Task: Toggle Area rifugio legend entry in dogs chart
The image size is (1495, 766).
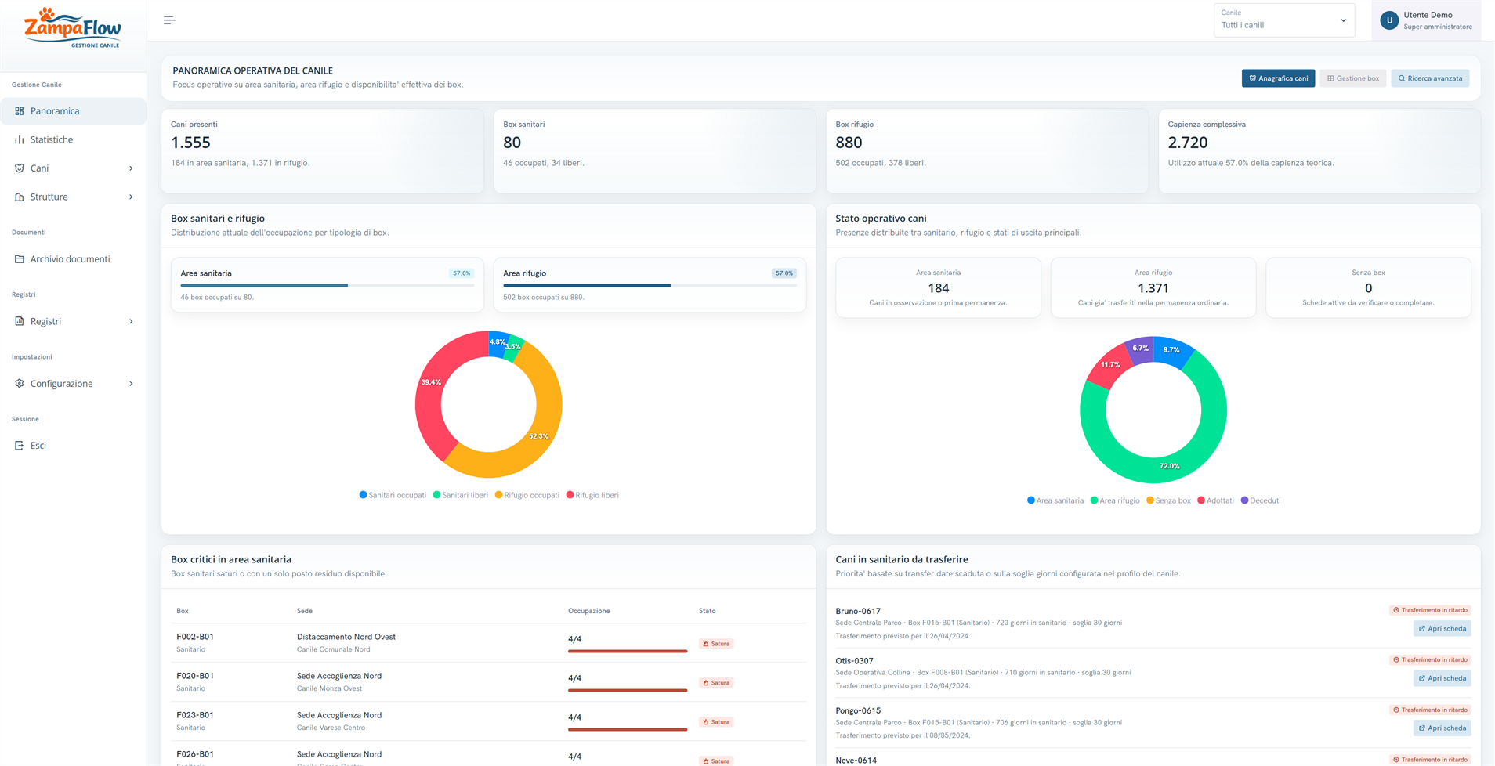Action: [1115, 500]
